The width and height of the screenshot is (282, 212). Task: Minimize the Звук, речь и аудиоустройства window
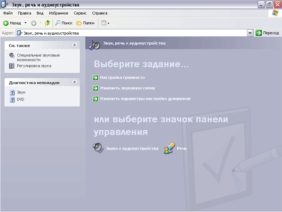(x=261, y=5)
